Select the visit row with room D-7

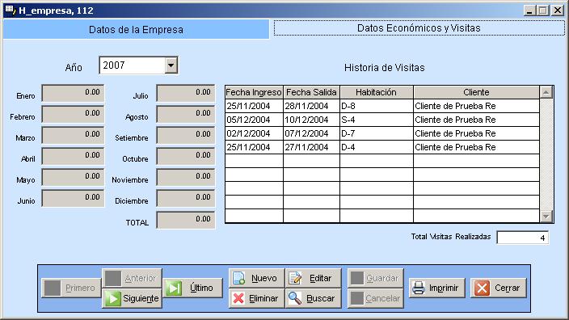click(382, 133)
